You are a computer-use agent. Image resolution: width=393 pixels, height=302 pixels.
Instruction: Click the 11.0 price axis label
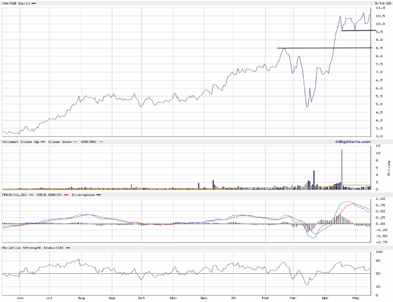[380, 9]
